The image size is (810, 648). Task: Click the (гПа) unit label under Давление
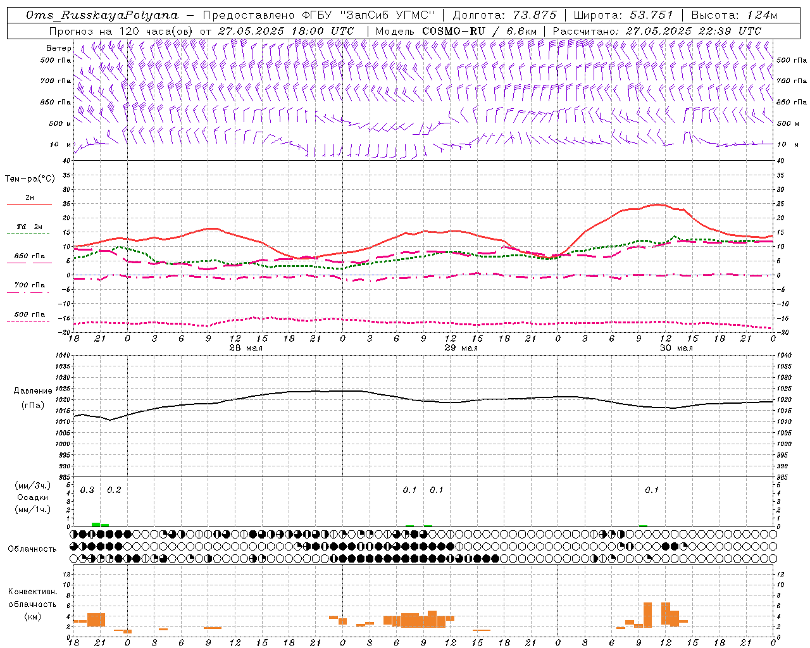(x=33, y=406)
